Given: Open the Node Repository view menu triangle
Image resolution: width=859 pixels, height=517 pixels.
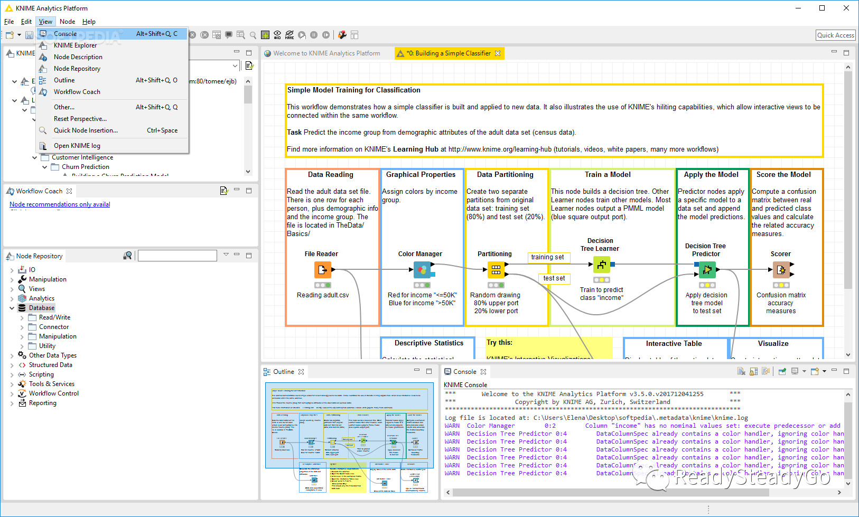Looking at the screenshot, I should pos(226,255).
